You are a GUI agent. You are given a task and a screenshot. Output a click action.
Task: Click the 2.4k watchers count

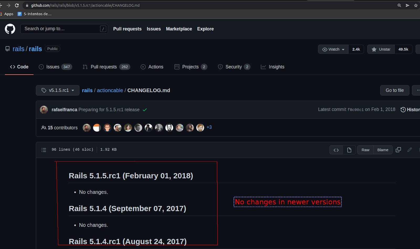[x=356, y=49]
